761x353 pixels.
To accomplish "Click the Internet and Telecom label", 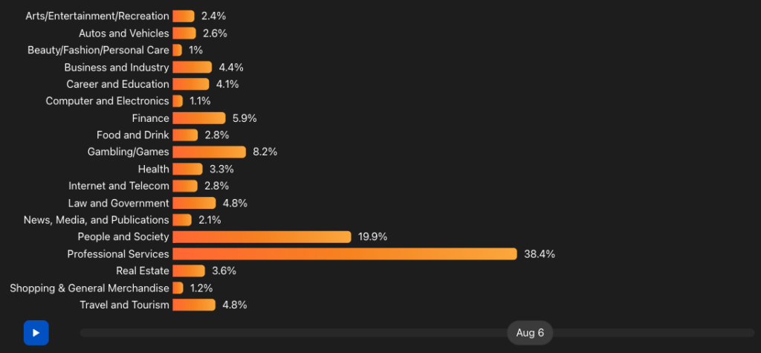I will click(119, 186).
